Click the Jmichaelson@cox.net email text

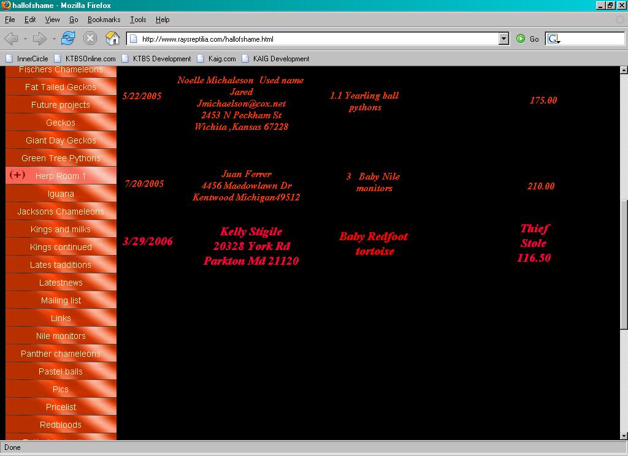pos(241,104)
